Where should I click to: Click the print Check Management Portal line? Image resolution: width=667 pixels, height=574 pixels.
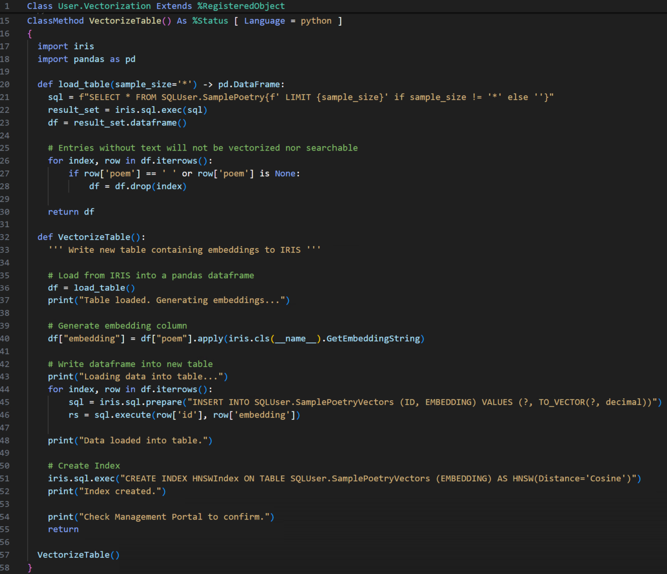(161, 517)
